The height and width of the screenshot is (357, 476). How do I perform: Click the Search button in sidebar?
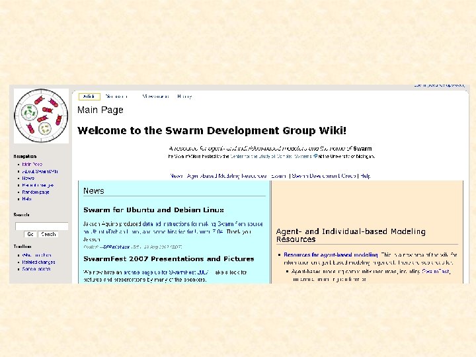click(48, 234)
